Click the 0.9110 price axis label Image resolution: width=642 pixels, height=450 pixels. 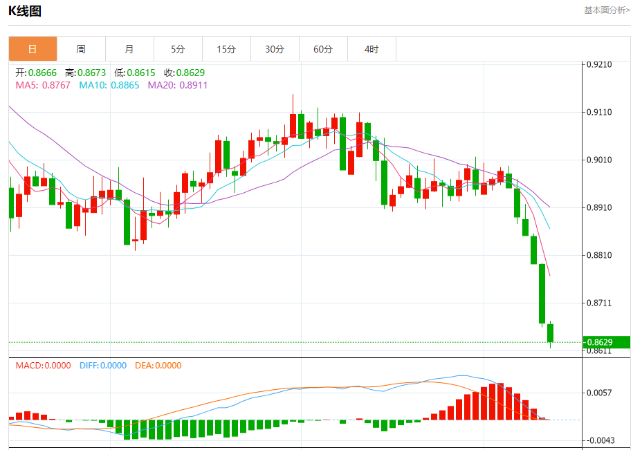pos(599,112)
